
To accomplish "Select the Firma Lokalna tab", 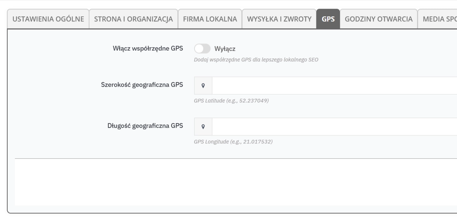I will pyautogui.click(x=210, y=19).
